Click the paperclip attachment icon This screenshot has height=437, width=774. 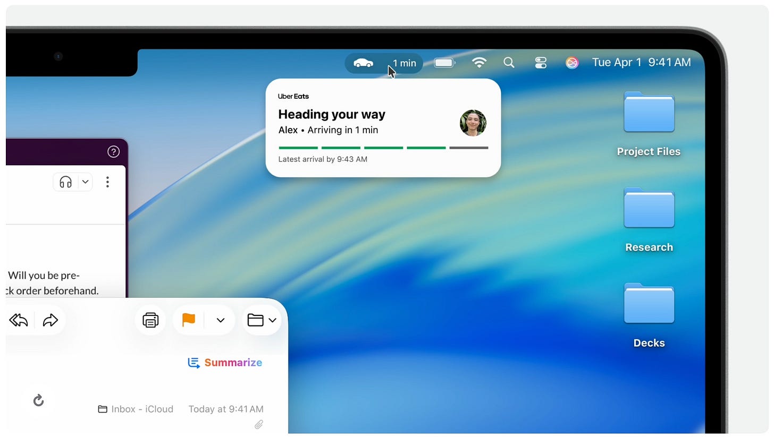259,424
